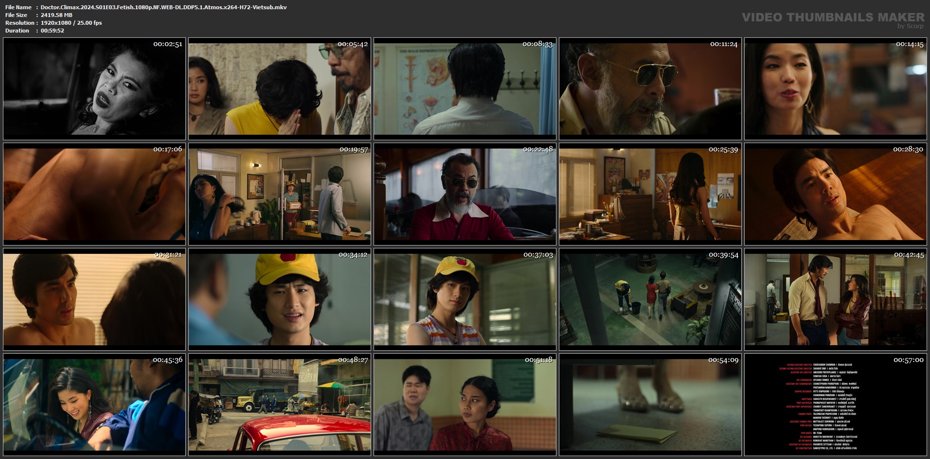
Task: Open the frame stamped 00:37:03
Action: coord(465,299)
